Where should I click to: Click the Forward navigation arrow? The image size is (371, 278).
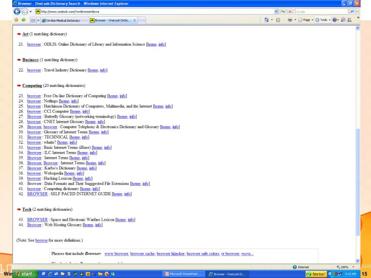(25, 11)
